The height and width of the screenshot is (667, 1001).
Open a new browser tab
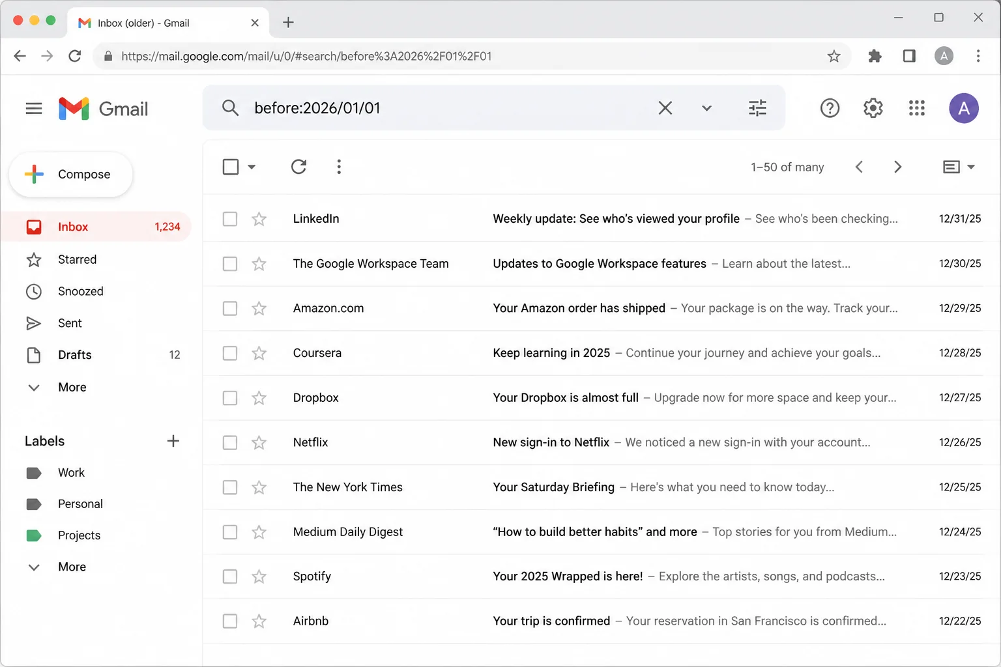(288, 23)
